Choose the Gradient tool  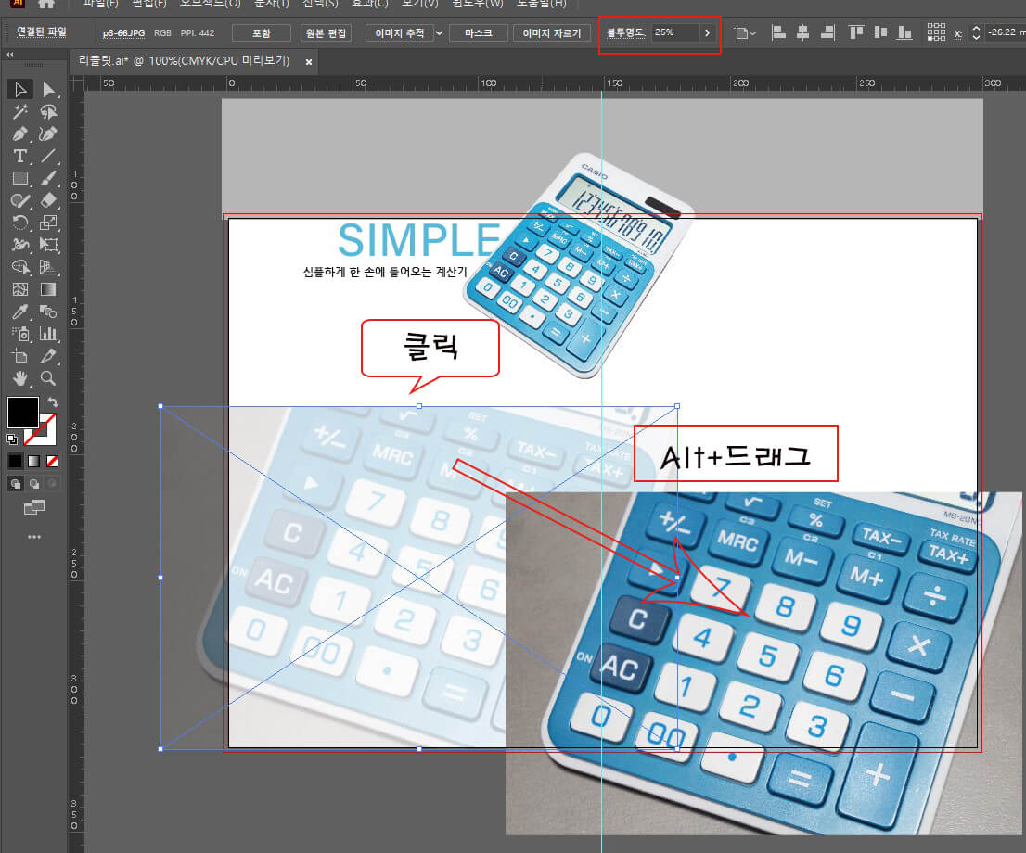click(x=48, y=290)
